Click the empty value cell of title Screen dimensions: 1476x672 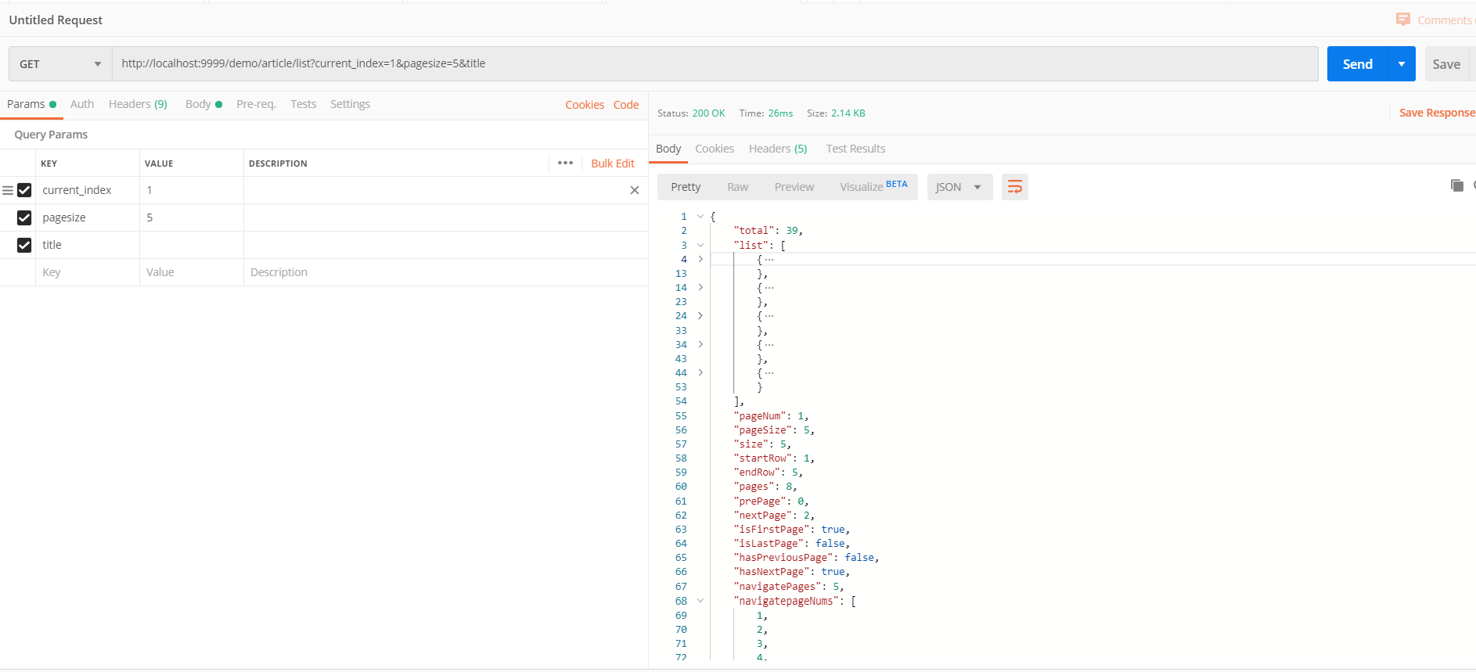[192, 245]
